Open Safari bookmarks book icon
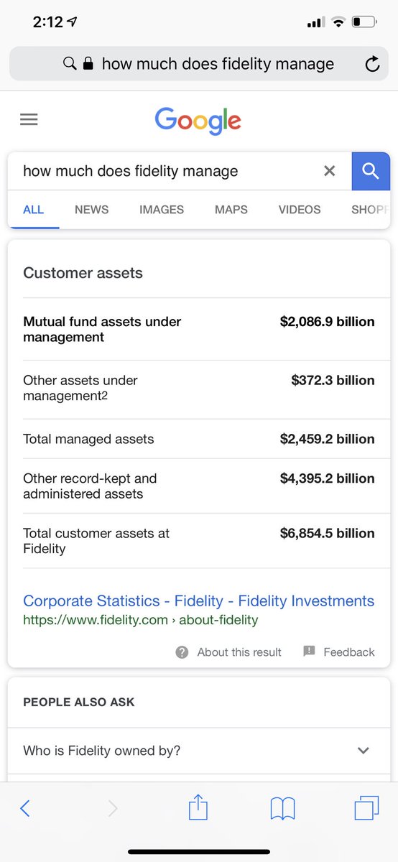Screen dimensions: 398x862 click(283, 809)
